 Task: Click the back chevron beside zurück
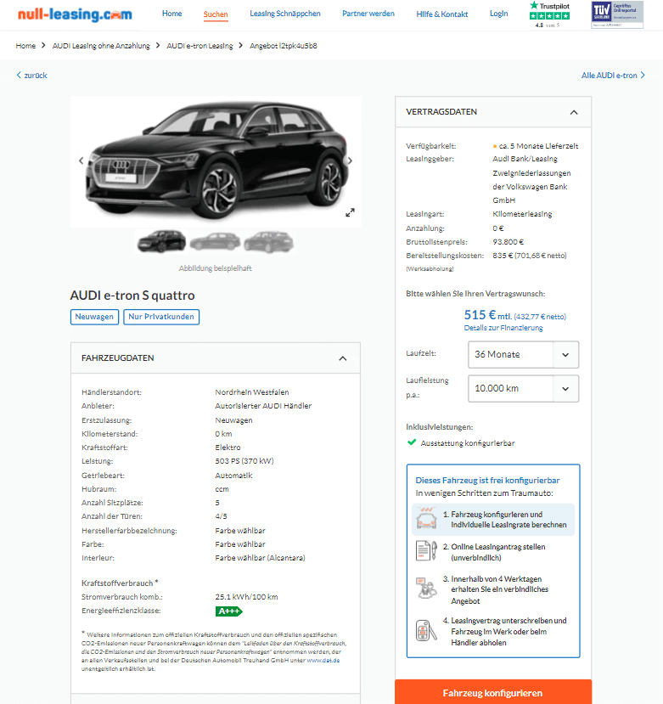[x=19, y=75]
